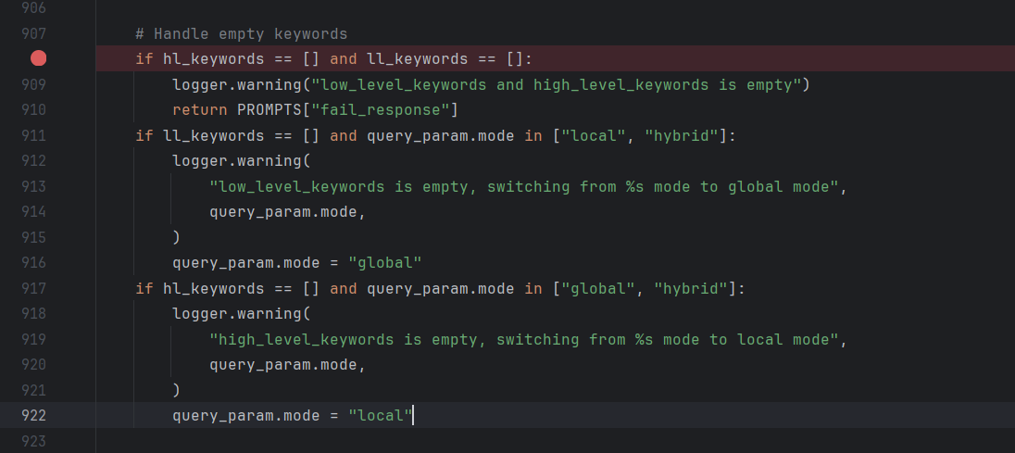Click the "local" assignment value on line 922
This screenshot has height=453, width=1015.
pyautogui.click(x=381, y=415)
